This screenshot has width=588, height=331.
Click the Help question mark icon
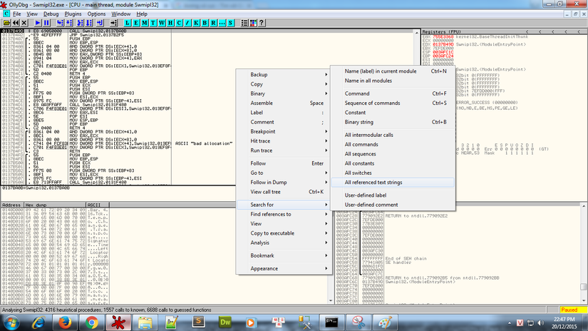(262, 23)
